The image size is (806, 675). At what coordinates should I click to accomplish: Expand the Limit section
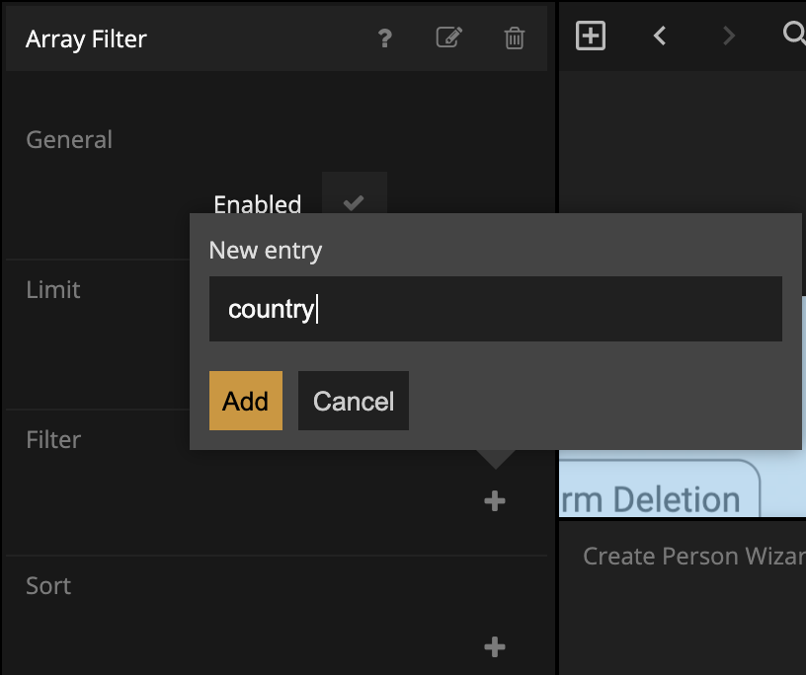[53, 290]
